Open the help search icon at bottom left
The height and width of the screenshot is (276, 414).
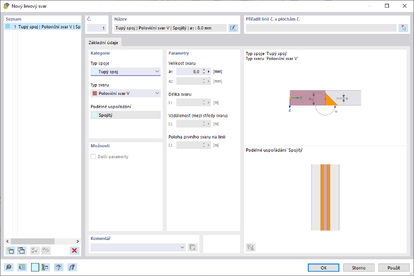9,267
